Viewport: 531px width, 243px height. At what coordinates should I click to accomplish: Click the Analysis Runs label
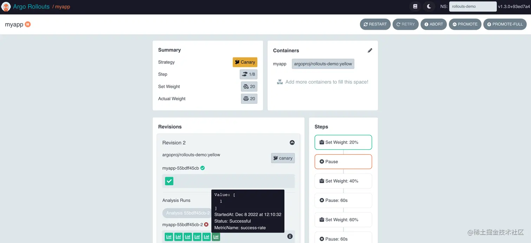coord(176,201)
